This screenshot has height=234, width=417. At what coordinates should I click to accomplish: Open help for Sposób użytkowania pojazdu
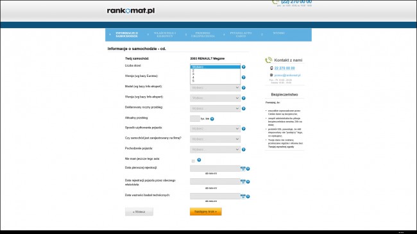coord(243,129)
